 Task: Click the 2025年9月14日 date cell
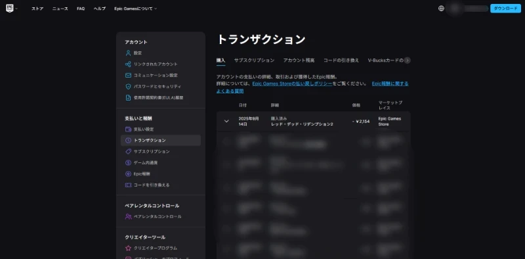(249, 121)
